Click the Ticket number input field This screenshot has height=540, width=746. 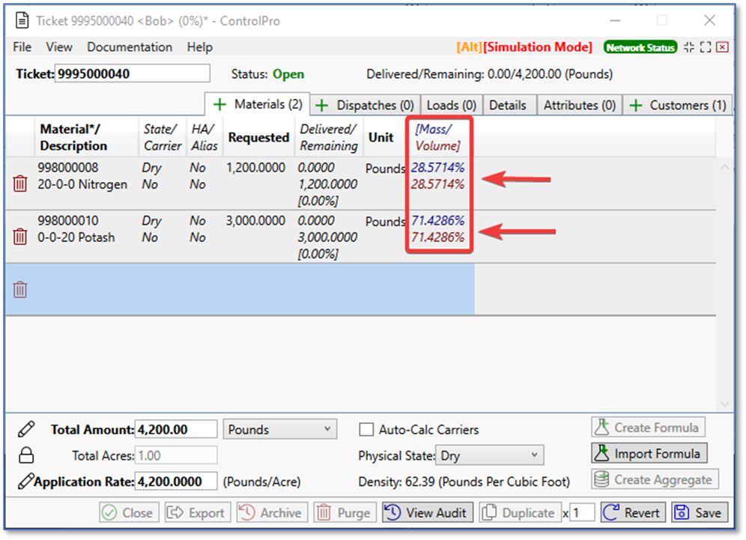click(x=133, y=73)
